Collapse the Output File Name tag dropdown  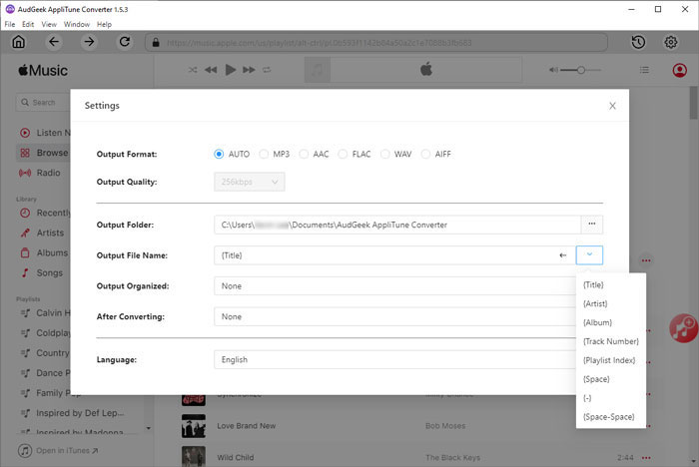coord(589,255)
